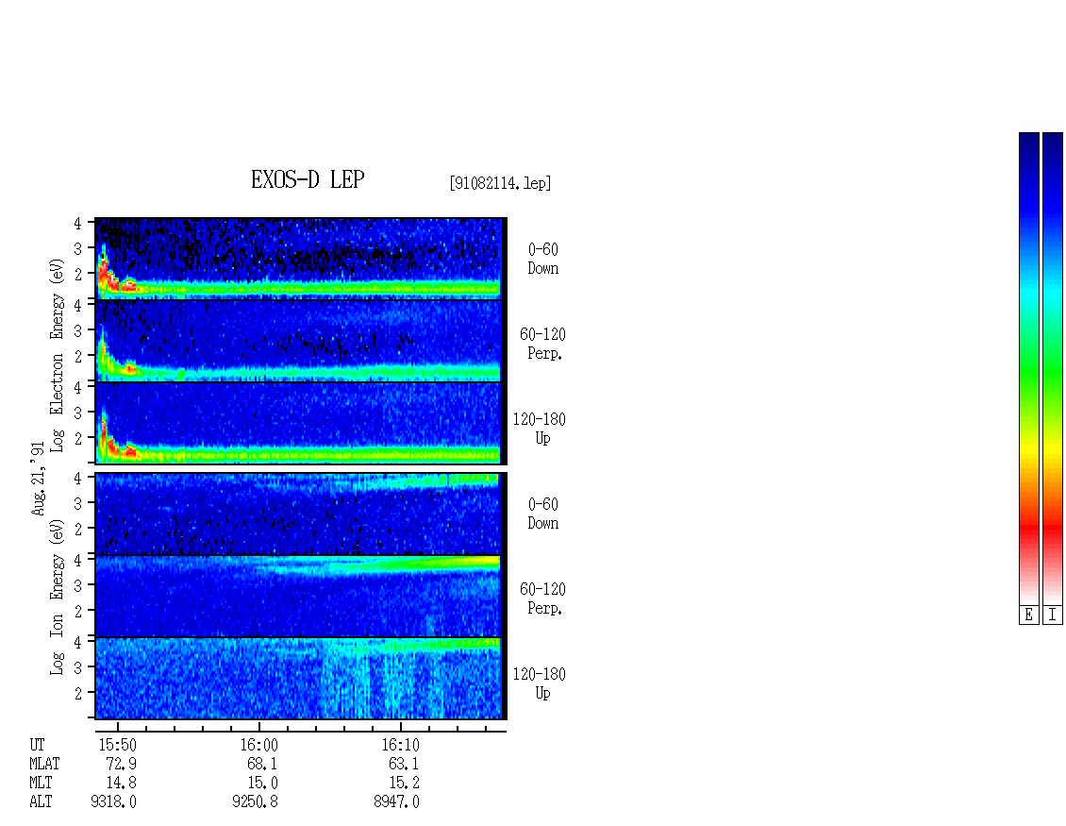Select the ALT value 8947.0

[396, 802]
